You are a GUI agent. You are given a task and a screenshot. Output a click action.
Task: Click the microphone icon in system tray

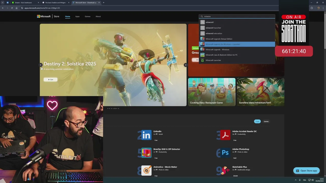pyautogui.click(x=300, y=180)
